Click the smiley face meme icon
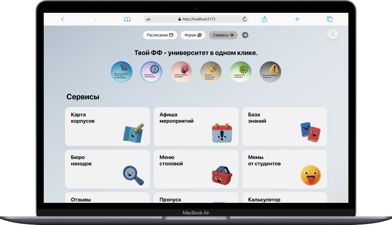 point(311,175)
